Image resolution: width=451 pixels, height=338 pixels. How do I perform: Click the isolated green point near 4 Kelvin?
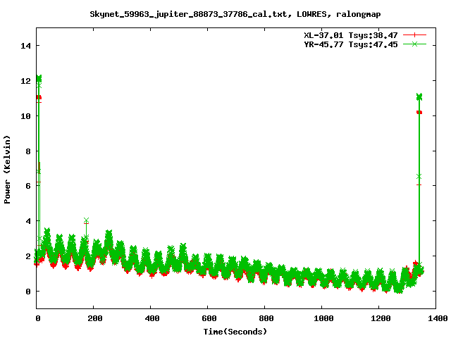pyautogui.click(x=86, y=220)
